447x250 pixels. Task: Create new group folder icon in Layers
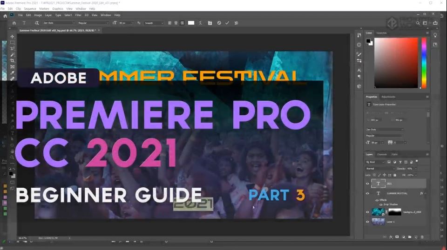point(410,237)
